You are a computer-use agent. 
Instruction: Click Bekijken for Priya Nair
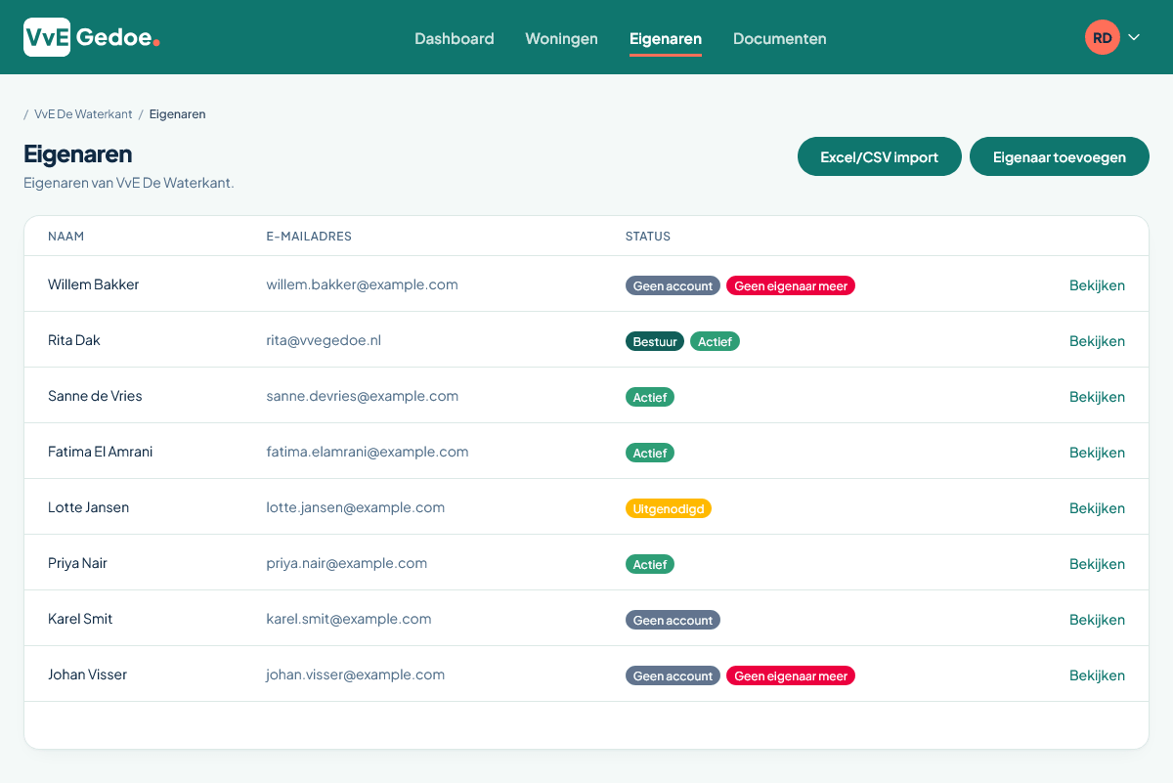(1097, 564)
